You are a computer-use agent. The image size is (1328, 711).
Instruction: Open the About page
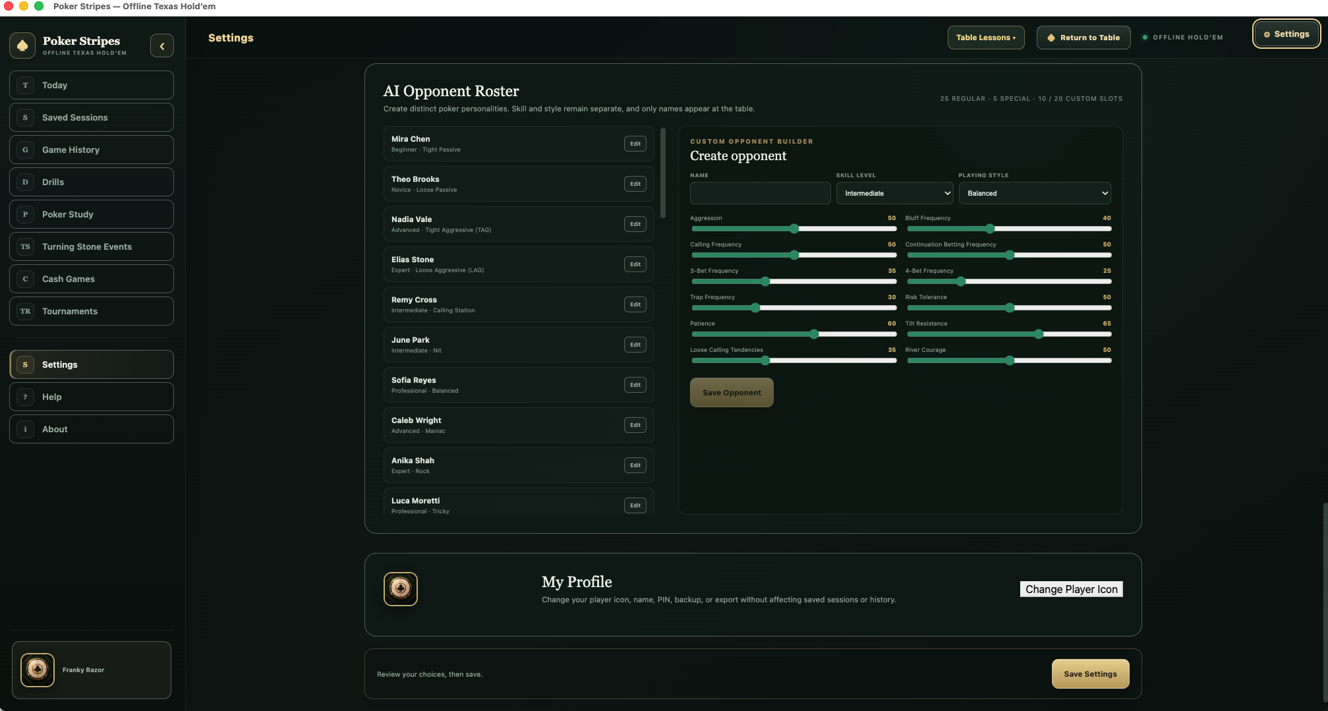92,429
